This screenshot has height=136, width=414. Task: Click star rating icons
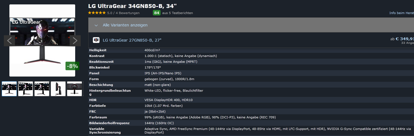click(97, 13)
